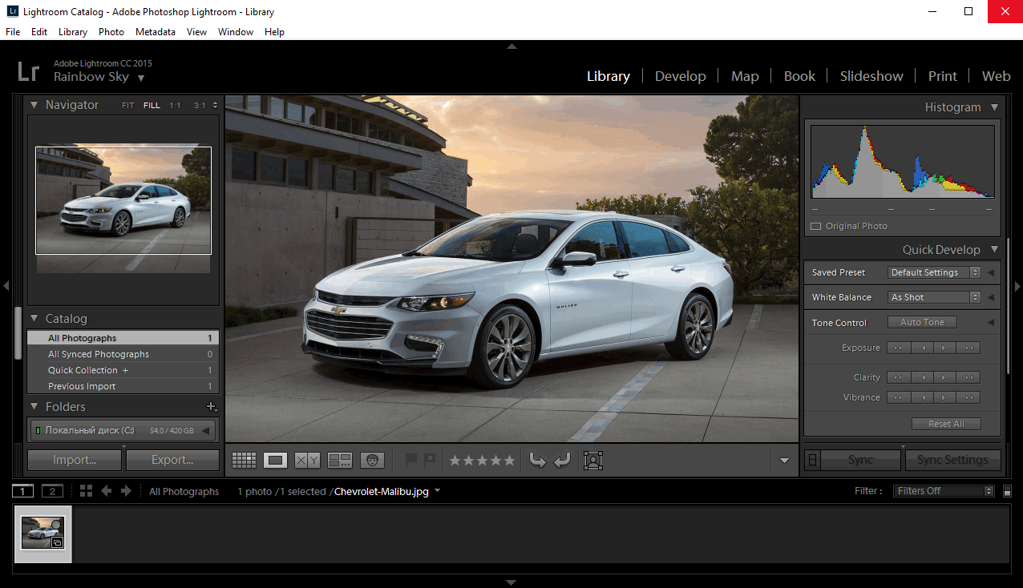Switch to Survey view icon
The image size is (1023, 588).
click(340, 460)
